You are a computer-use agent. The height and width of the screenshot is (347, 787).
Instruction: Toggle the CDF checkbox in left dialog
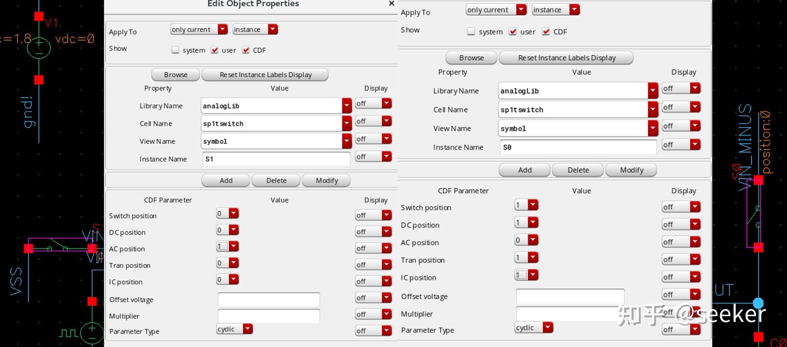(x=246, y=50)
